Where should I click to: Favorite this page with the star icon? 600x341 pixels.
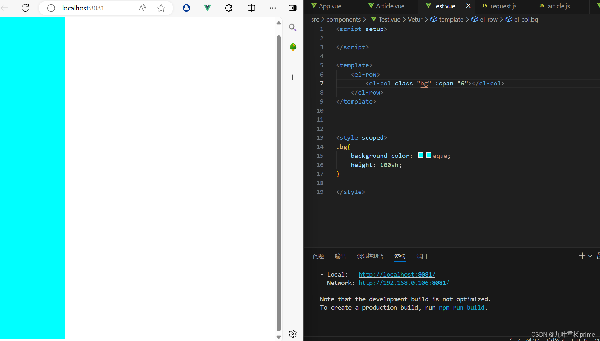point(161,8)
